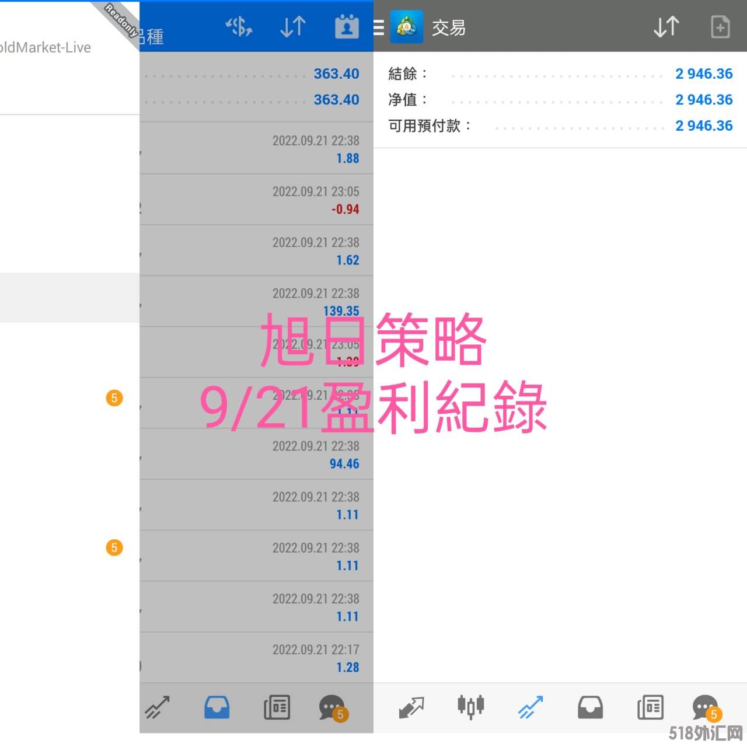Tap sort arrows icon in blue history header

pyautogui.click(x=292, y=27)
